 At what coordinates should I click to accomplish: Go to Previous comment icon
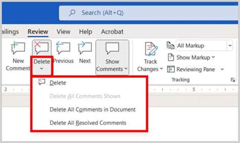pyautogui.click(x=63, y=48)
